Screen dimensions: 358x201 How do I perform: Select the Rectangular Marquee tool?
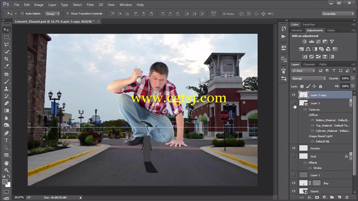6,37
